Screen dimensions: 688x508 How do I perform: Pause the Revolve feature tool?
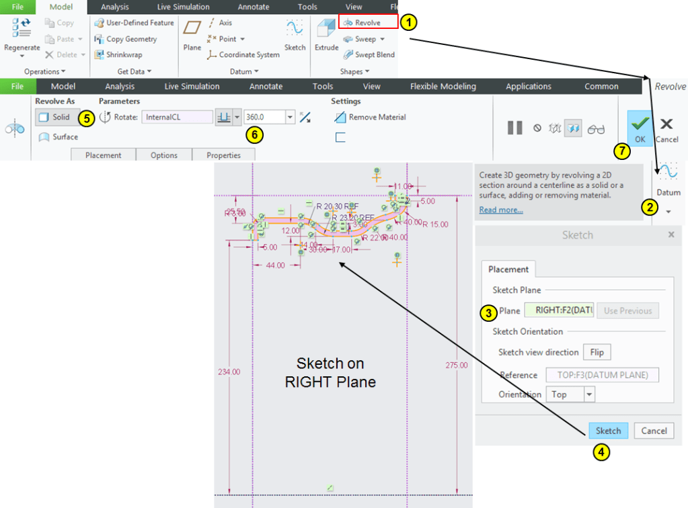click(x=514, y=128)
